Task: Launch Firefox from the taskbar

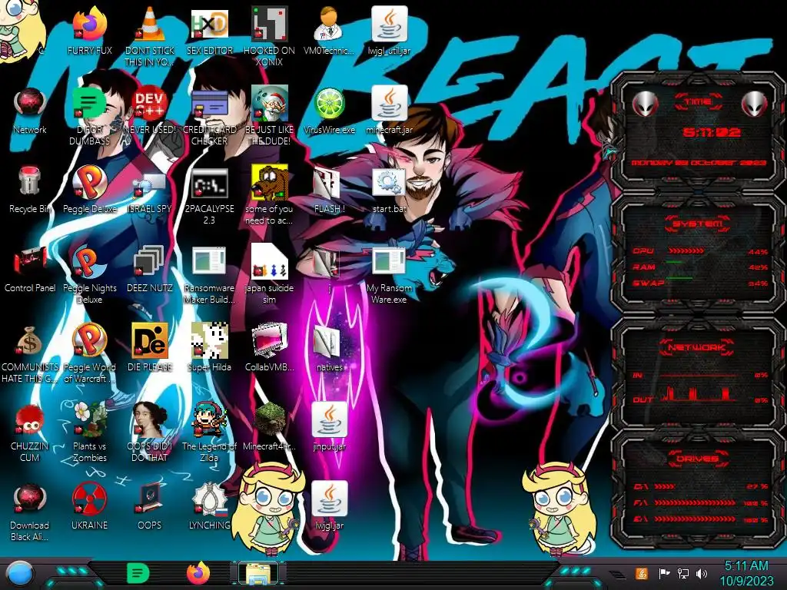Action: pyautogui.click(x=198, y=573)
